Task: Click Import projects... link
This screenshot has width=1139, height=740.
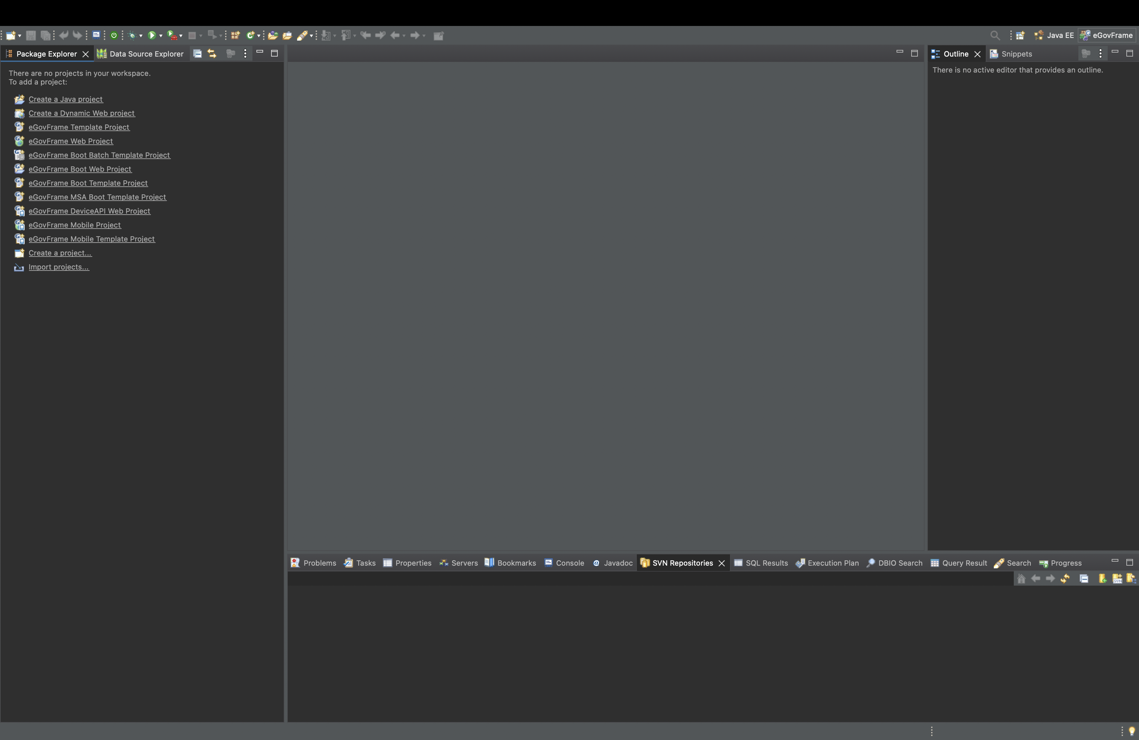Action: click(58, 267)
